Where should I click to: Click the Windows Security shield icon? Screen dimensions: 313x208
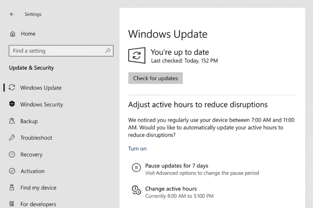(12, 104)
